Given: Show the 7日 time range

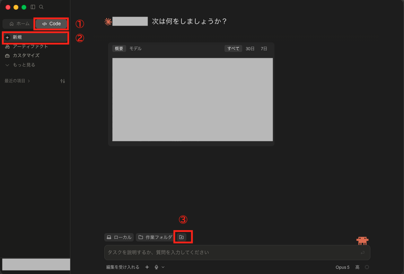Looking at the screenshot, I should point(264,48).
